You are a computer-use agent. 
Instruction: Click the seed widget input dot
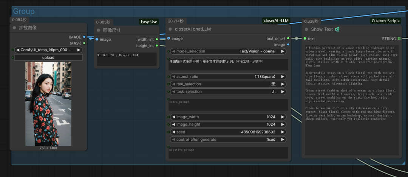click(168, 132)
